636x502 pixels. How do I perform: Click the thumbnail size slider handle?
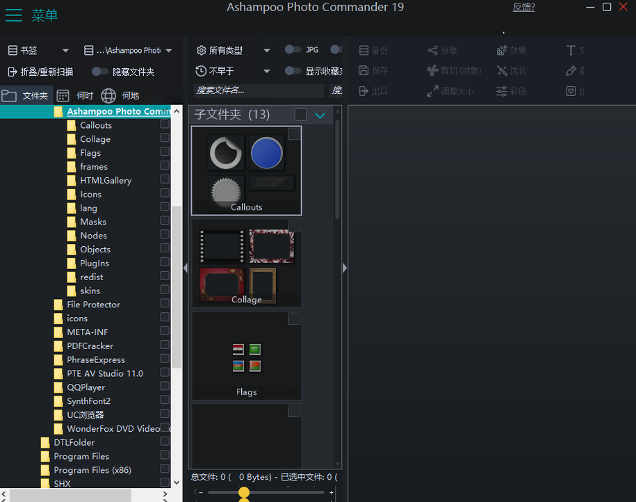244,492
